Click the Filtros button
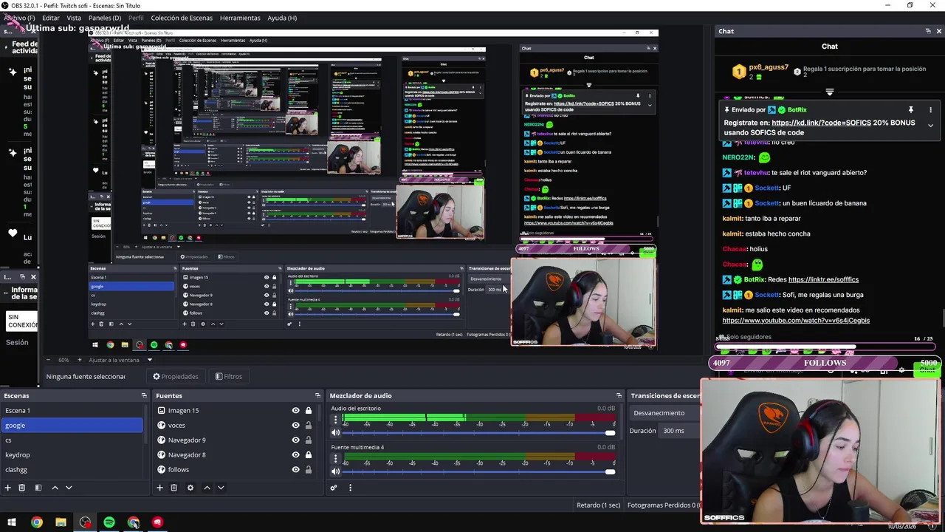The width and height of the screenshot is (945, 532). [229, 377]
